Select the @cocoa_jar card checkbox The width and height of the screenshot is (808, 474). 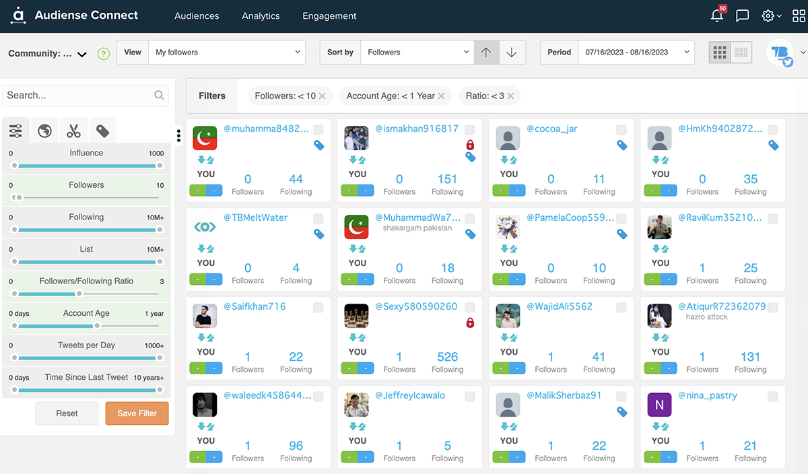coord(621,129)
